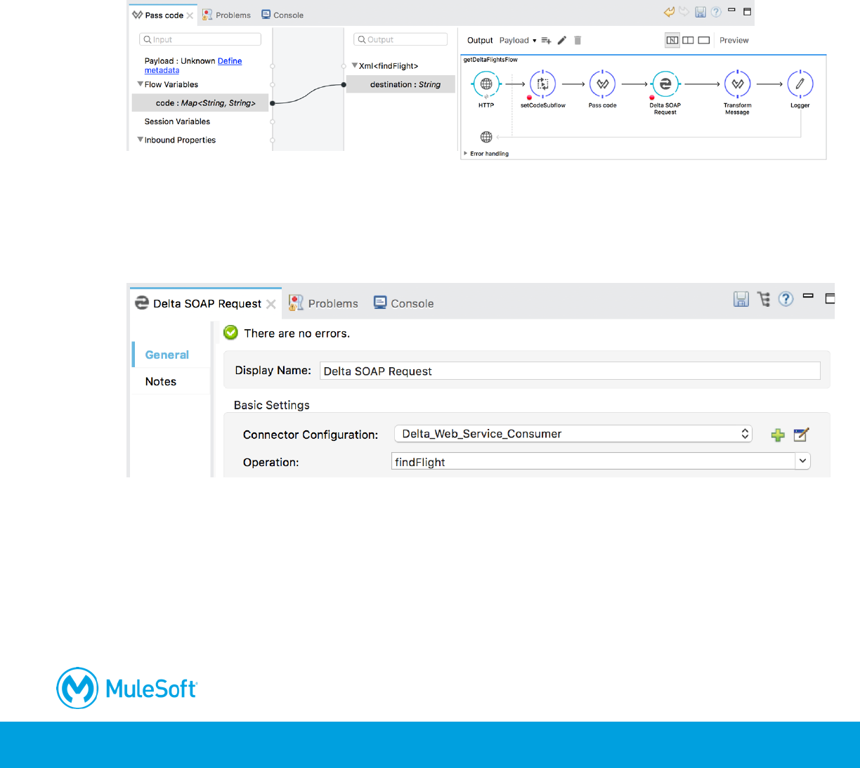This screenshot has width=860, height=768.
Task: Click the HTTP response globe icon below flow
Action: (x=486, y=137)
